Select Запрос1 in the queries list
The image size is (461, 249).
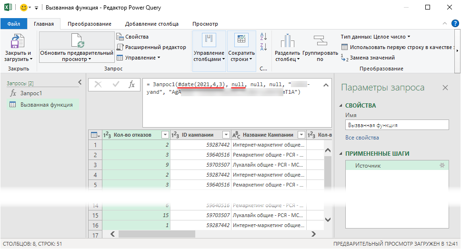pyautogui.click(x=31, y=93)
